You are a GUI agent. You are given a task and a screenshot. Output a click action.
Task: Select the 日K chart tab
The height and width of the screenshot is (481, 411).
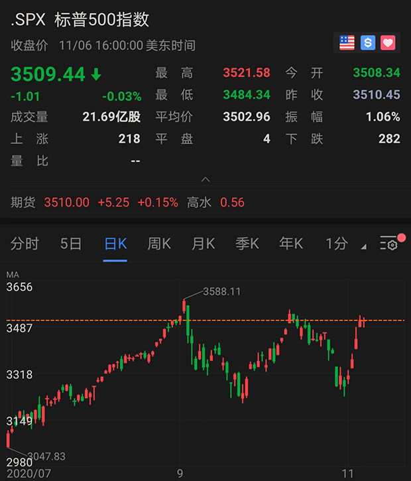point(115,244)
